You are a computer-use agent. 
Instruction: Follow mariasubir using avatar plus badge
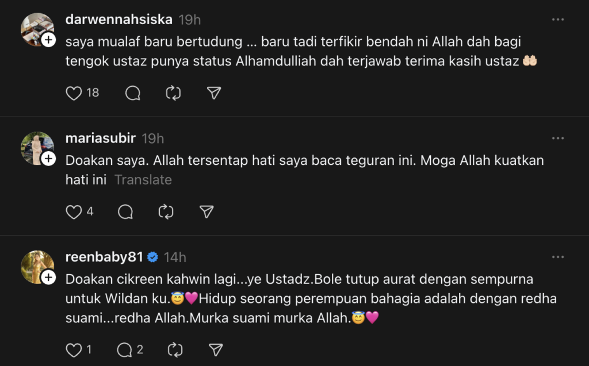(x=49, y=159)
